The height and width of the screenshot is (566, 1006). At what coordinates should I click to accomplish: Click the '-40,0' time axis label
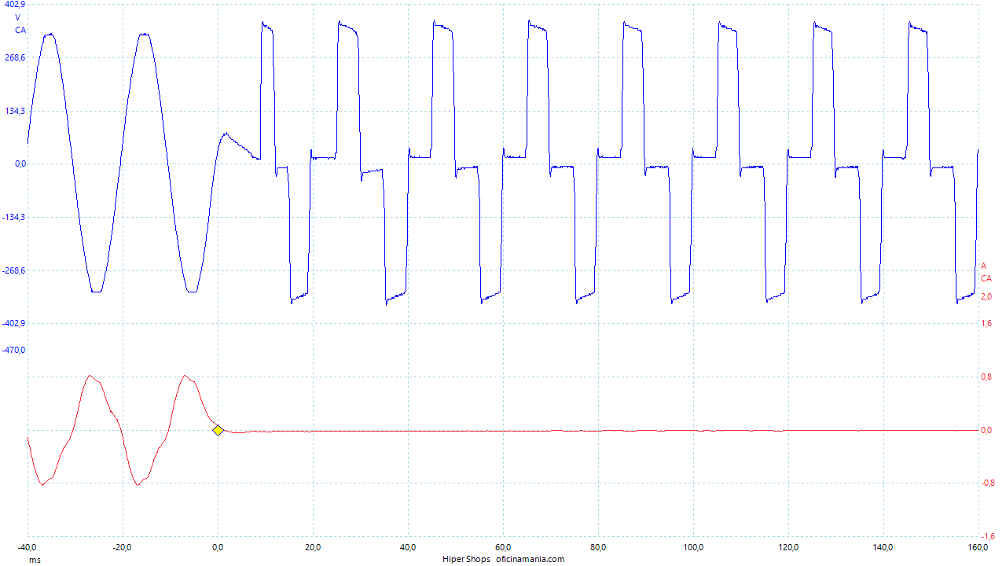28,547
